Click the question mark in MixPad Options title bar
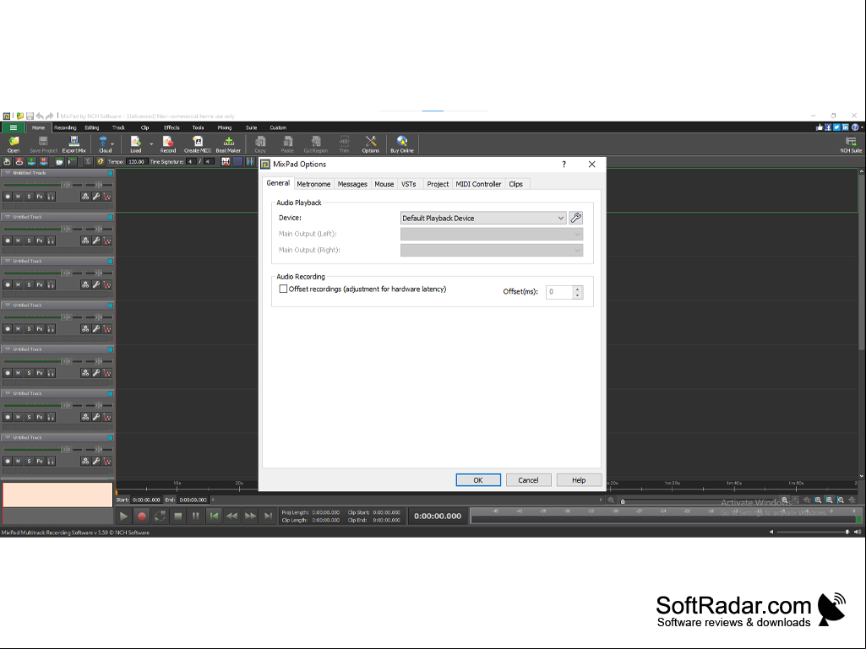 coord(564,165)
